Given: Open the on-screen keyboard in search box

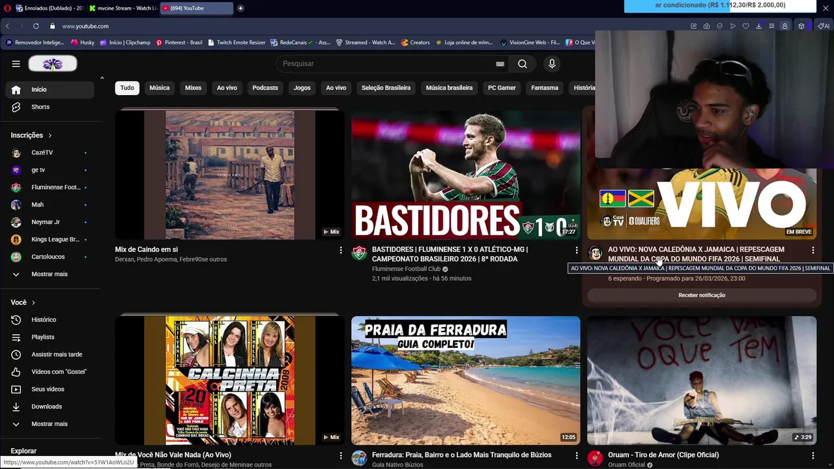Looking at the screenshot, I should [x=500, y=64].
